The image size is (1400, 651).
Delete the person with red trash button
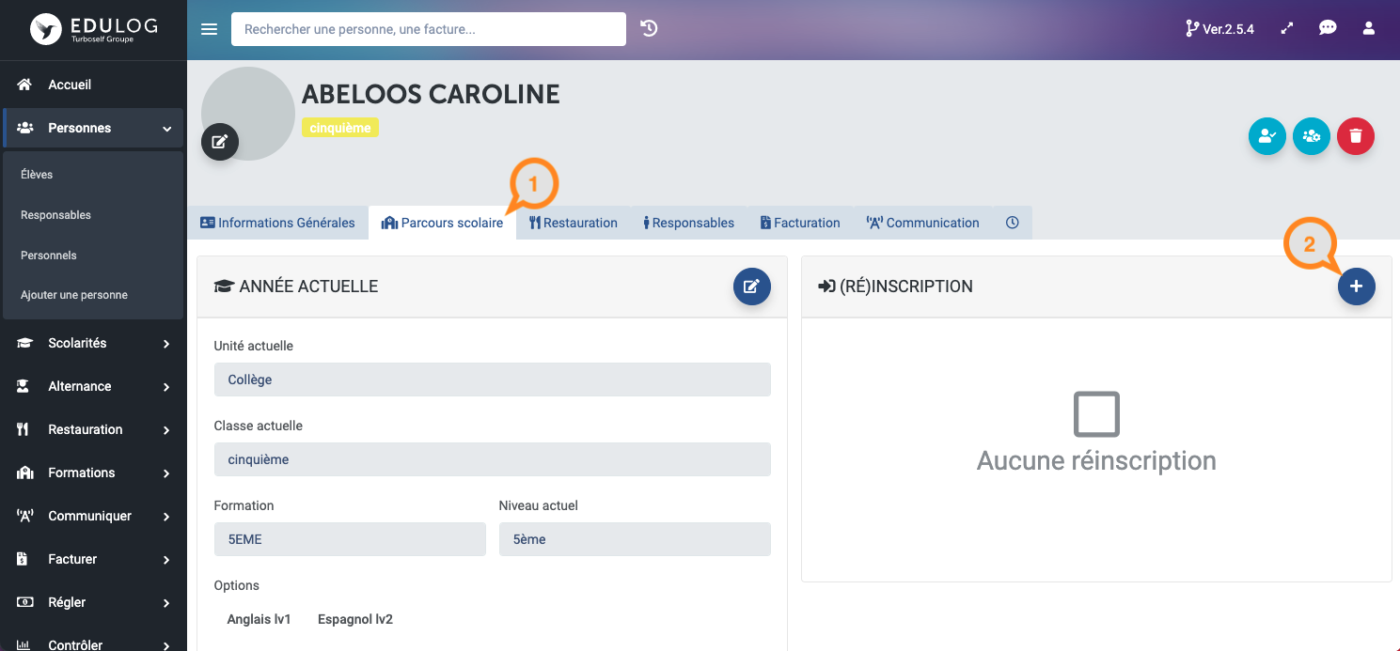[x=1356, y=136]
